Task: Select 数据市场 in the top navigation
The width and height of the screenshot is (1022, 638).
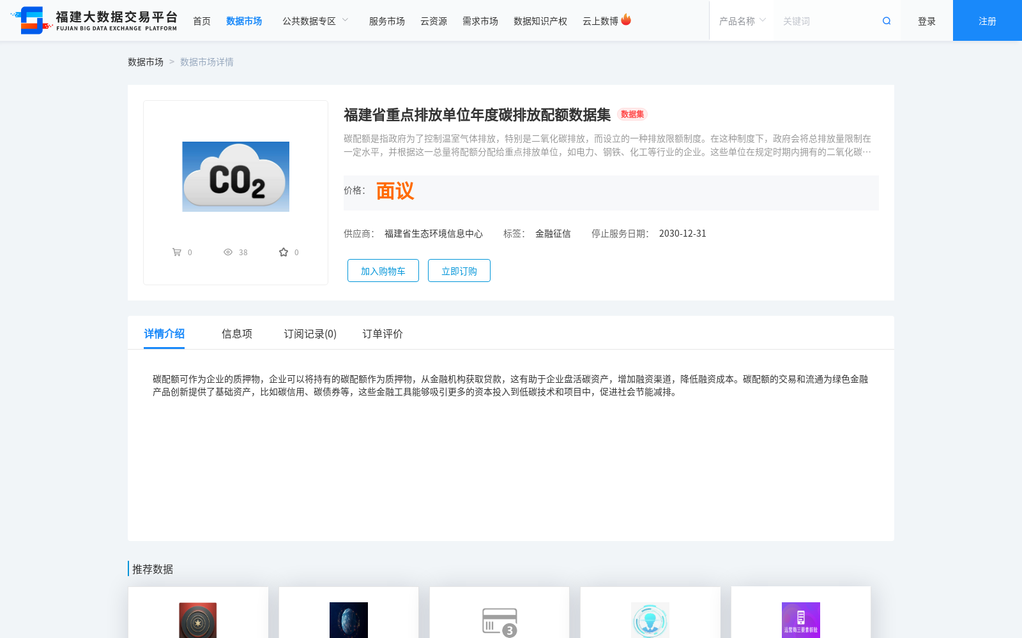Action: 244,21
